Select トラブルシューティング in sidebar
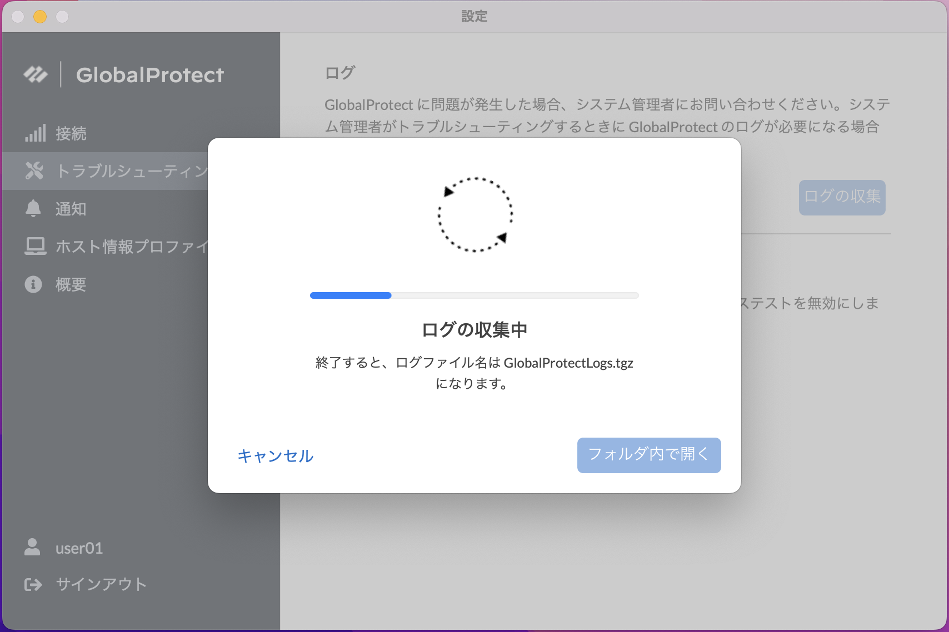This screenshot has height=632, width=949. pyautogui.click(x=106, y=171)
